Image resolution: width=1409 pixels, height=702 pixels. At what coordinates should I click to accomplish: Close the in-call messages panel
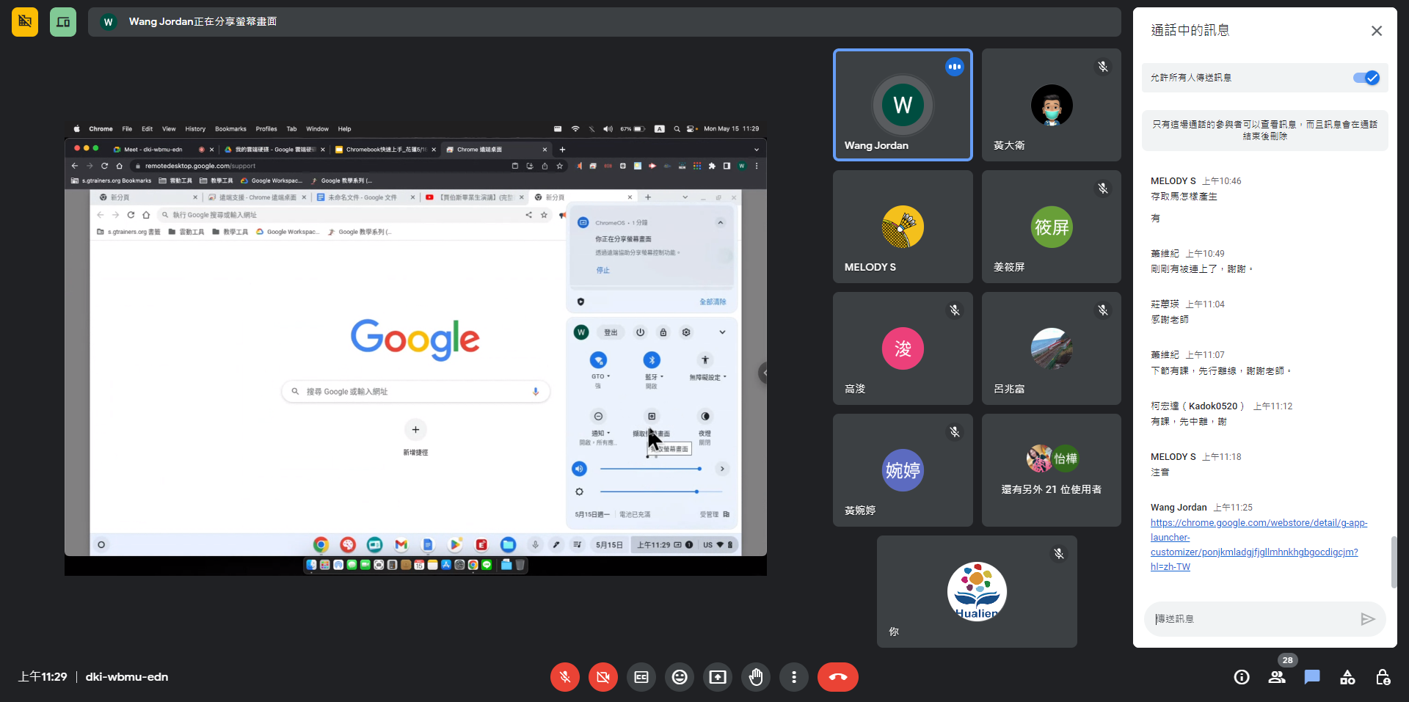1376,31
